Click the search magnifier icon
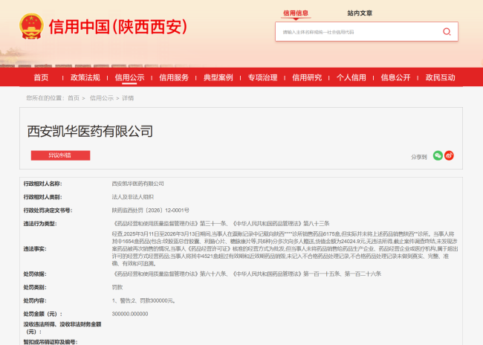The image size is (483, 345). [x=447, y=31]
